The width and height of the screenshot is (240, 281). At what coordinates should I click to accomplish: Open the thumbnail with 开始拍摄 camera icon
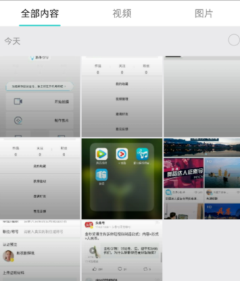coord(40,97)
